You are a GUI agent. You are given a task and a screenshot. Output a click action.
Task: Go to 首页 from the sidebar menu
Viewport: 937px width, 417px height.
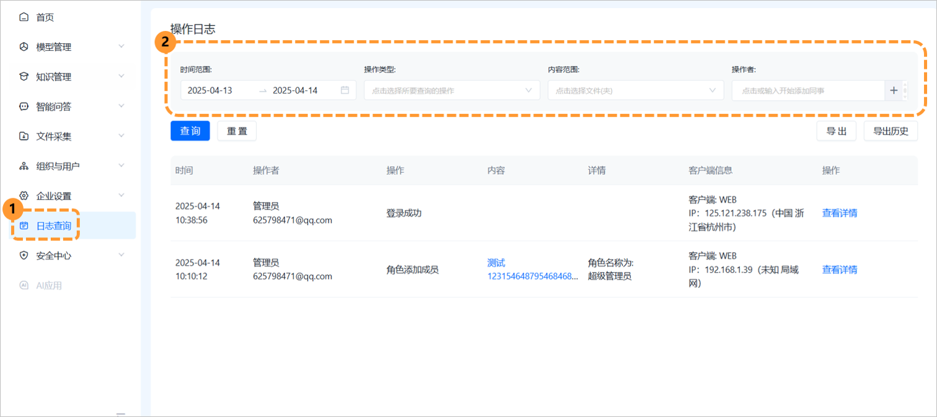point(43,17)
